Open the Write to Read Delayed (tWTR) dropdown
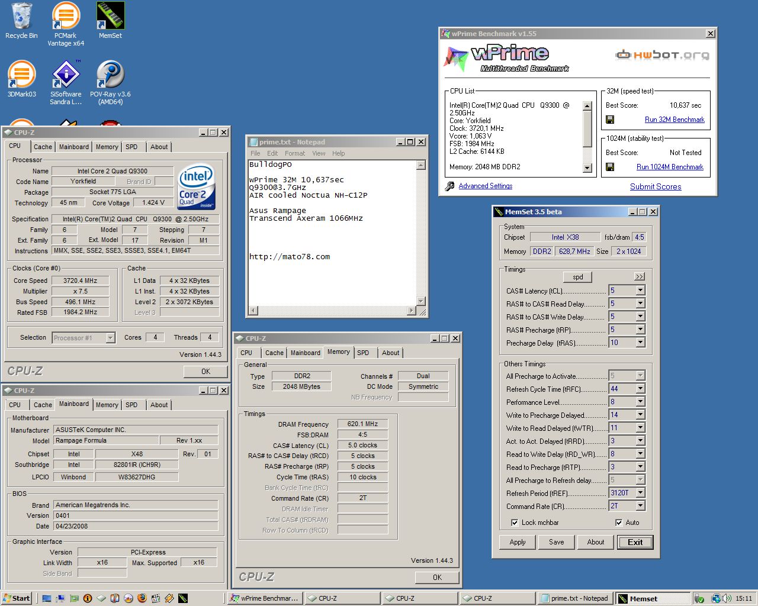The image size is (758, 606). 640,428
